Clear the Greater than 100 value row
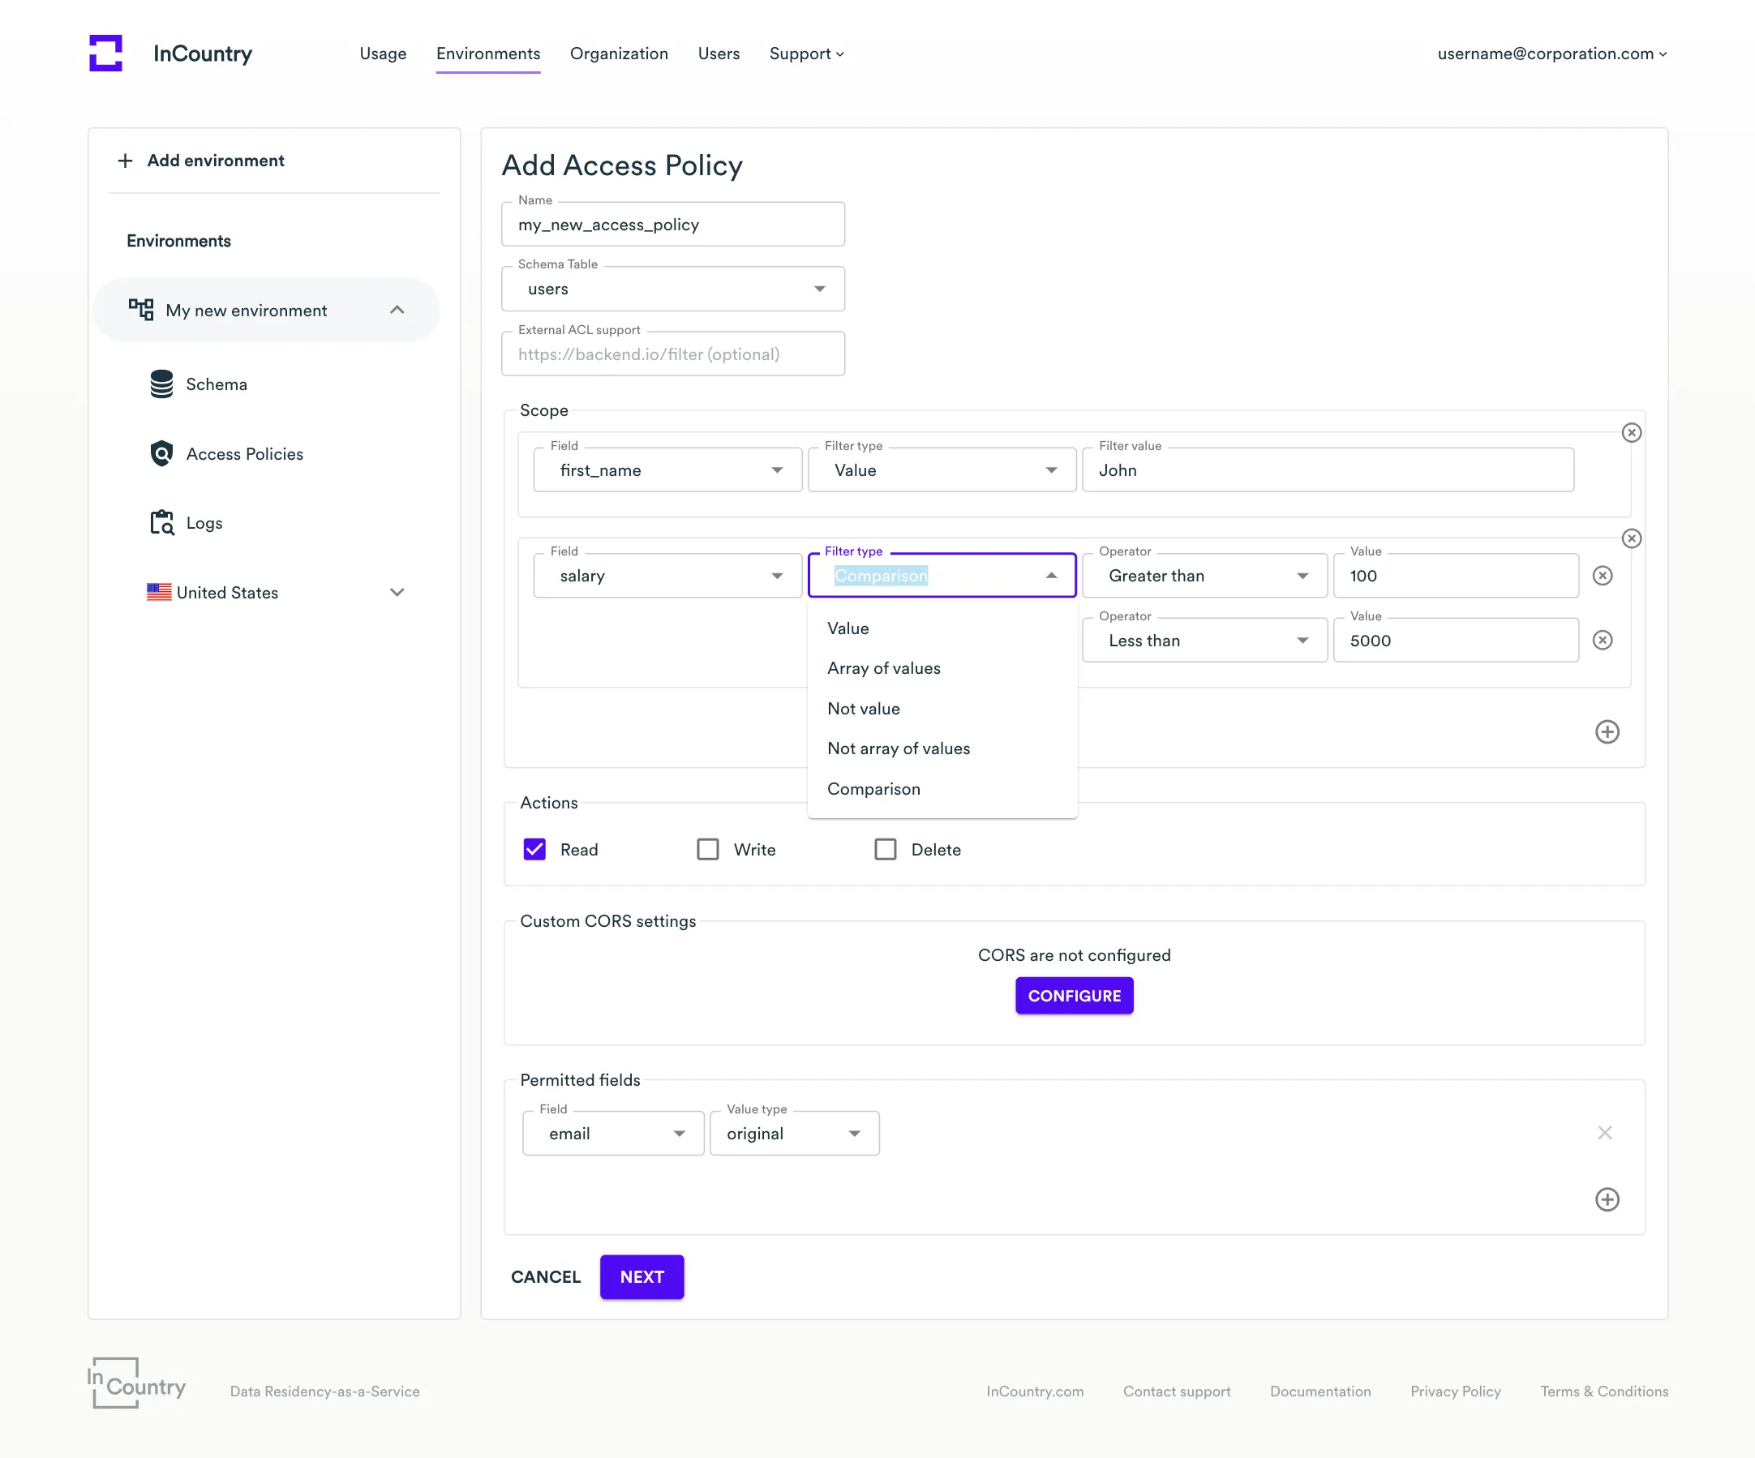The height and width of the screenshot is (1458, 1755). [x=1603, y=576]
